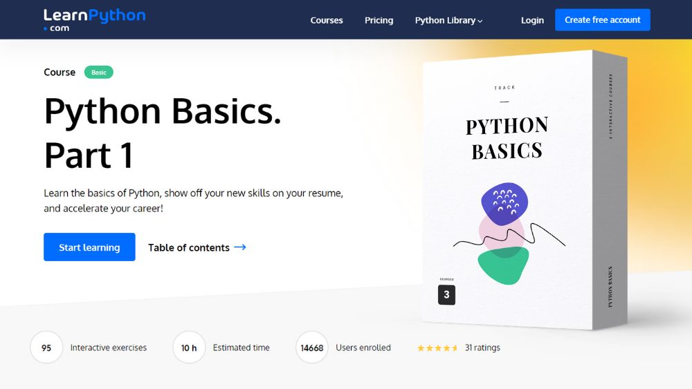Screen dimensions: 692x389
Task: Click the 95 exercises circle
Action: tap(46, 348)
